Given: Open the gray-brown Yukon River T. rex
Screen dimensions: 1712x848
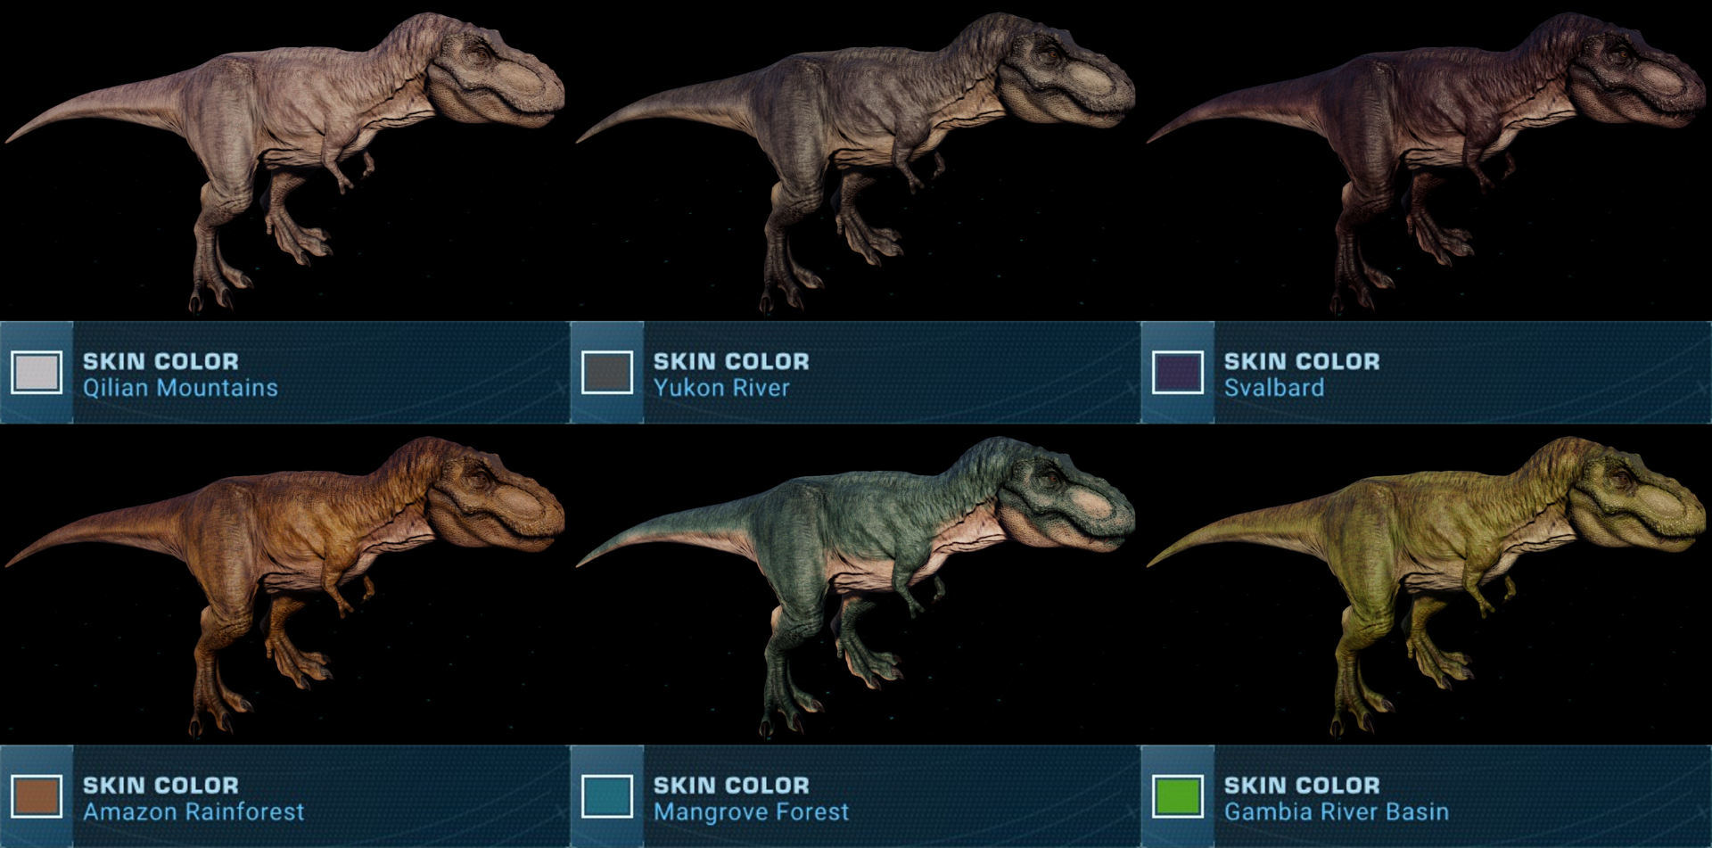Looking at the screenshot, I should (856, 161).
